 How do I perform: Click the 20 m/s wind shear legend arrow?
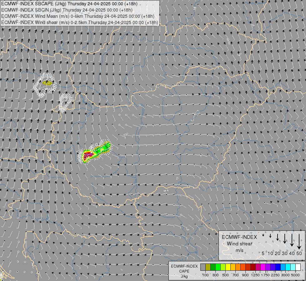(x=278, y=237)
